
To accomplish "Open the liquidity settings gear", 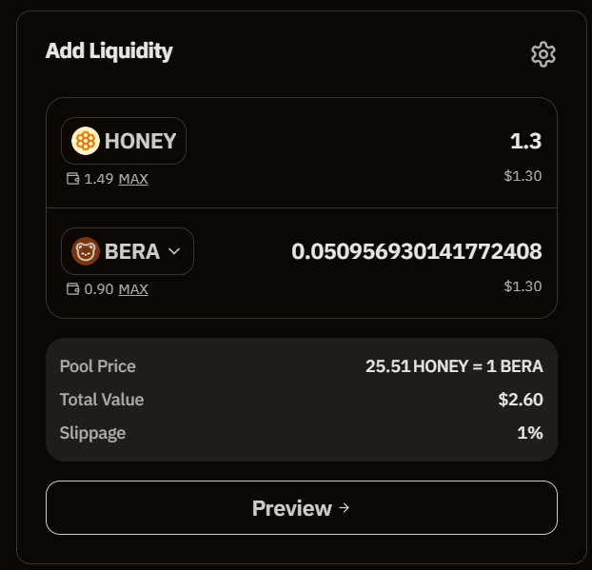I will (543, 54).
